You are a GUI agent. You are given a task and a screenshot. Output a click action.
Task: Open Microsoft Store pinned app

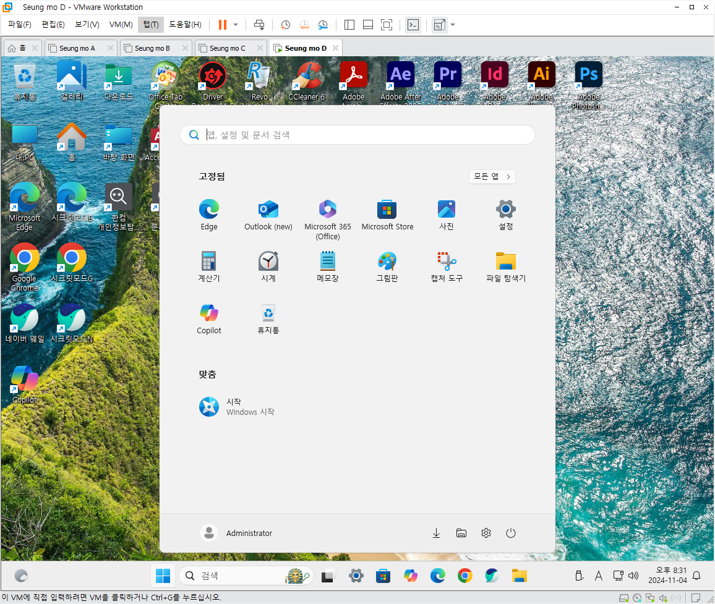tap(387, 215)
